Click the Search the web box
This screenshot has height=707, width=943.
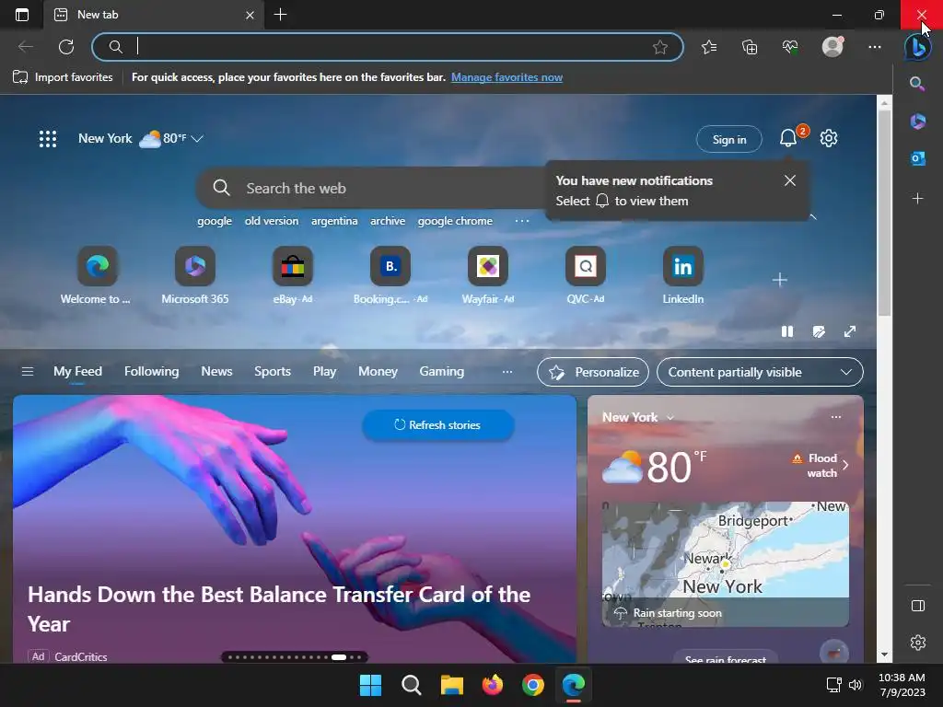pyautogui.click(x=373, y=188)
